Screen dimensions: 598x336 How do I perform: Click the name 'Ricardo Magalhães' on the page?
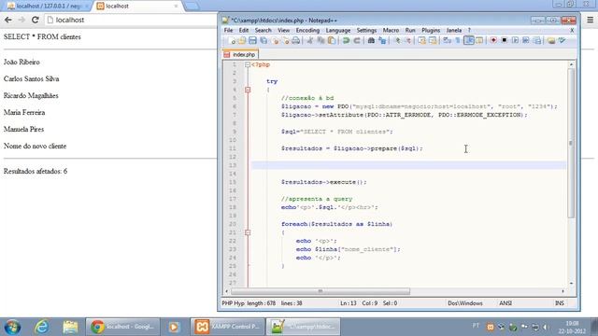(31, 95)
